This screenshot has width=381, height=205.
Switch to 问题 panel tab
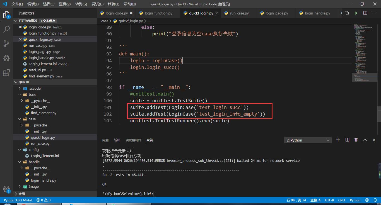[105, 140]
